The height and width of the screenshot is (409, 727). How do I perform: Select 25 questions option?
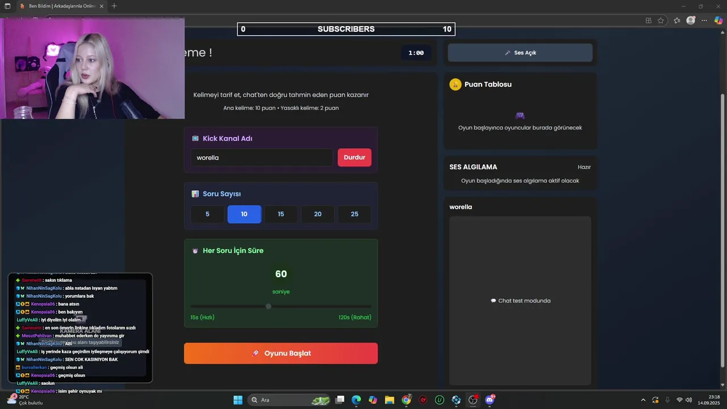(354, 214)
